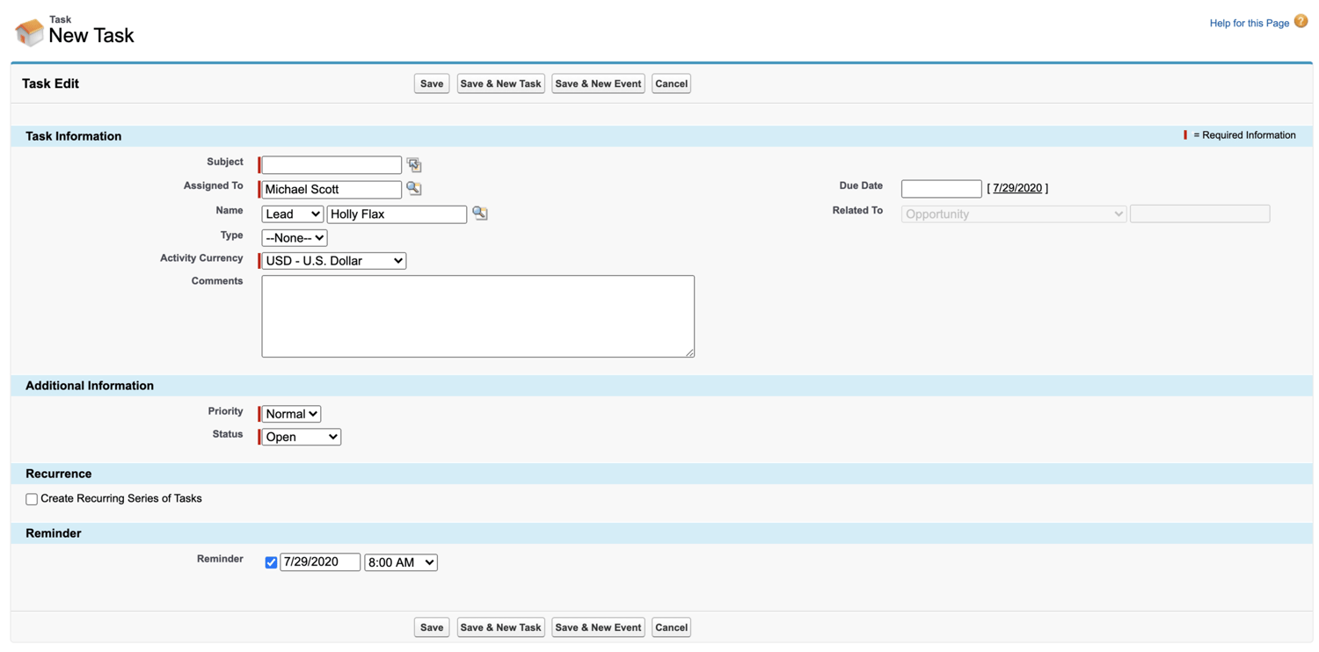Open the Priority dropdown showing Normal
Viewport: 1319px width, 652px height.
(289, 413)
